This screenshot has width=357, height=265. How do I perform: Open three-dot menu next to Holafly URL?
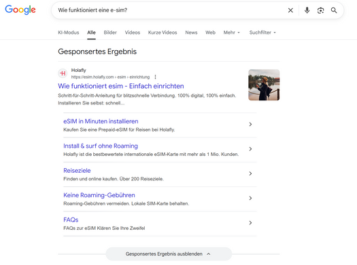(155, 77)
